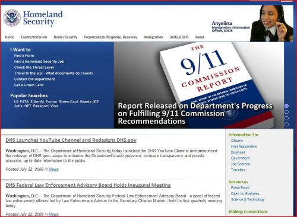297x217 pixels.
Task: Select the third carousel slide dot
Action: [286, 118]
